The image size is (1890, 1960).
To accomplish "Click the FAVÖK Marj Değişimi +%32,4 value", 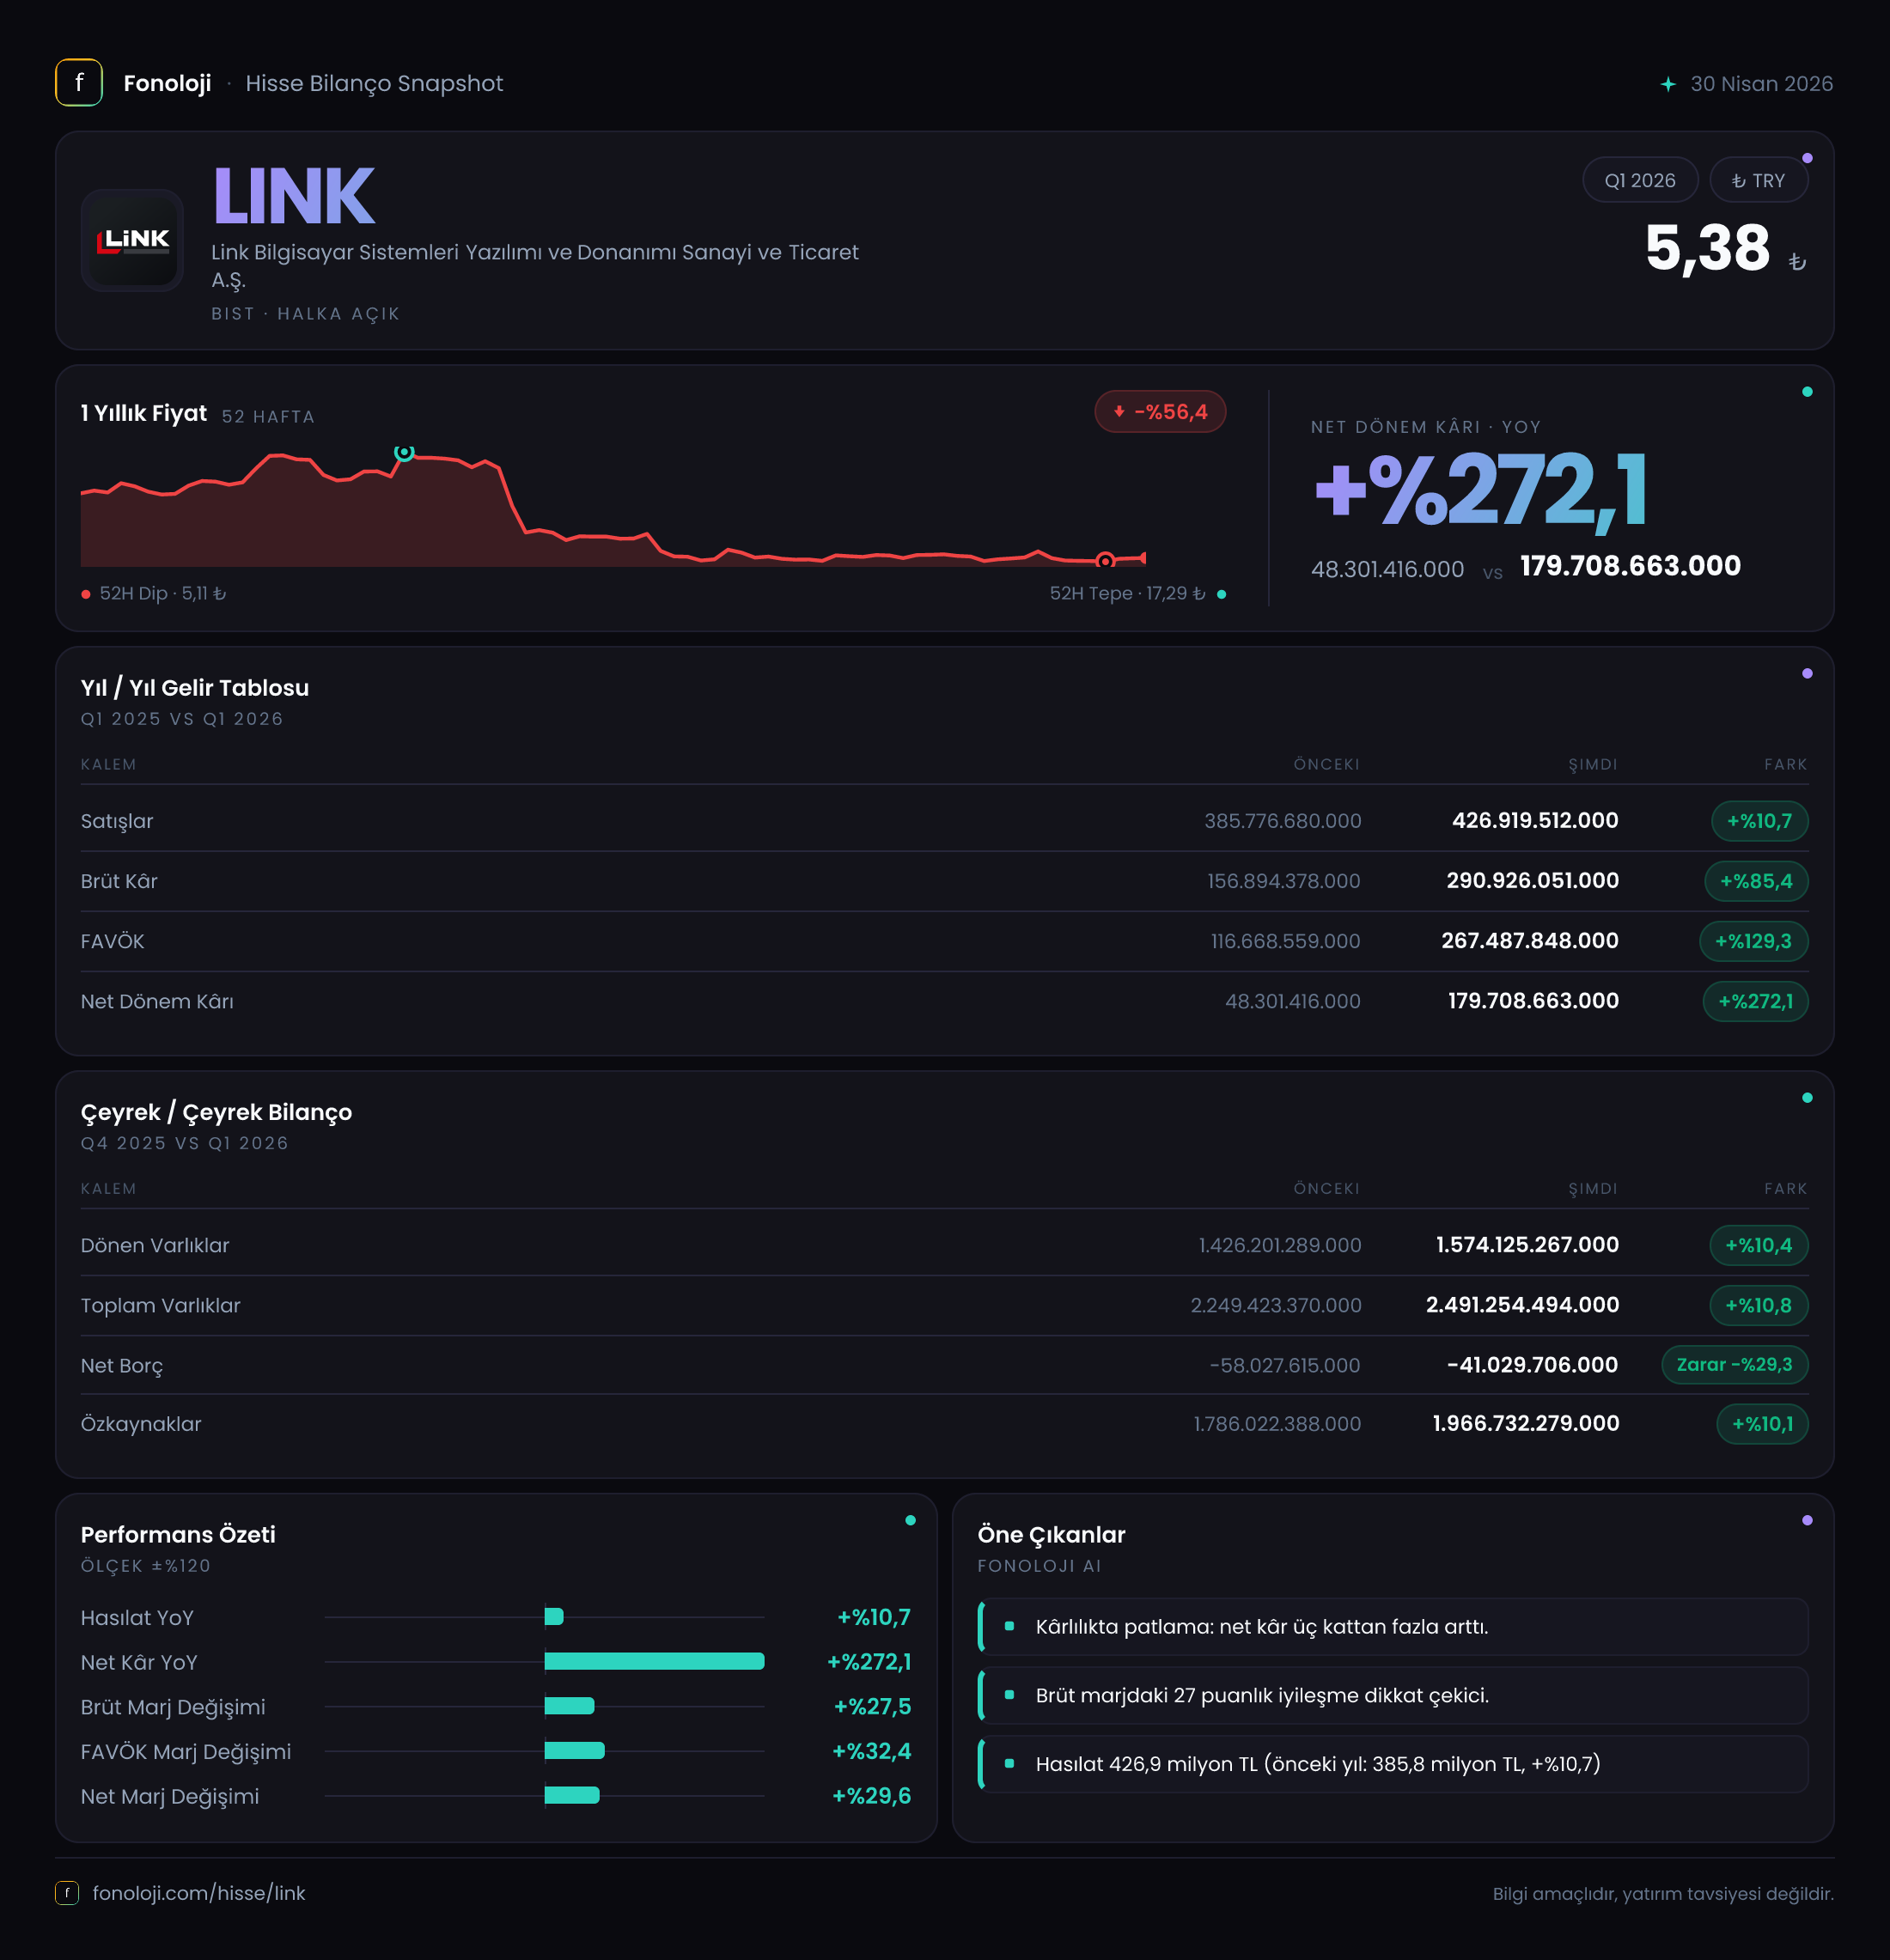I will click(x=871, y=1751).
